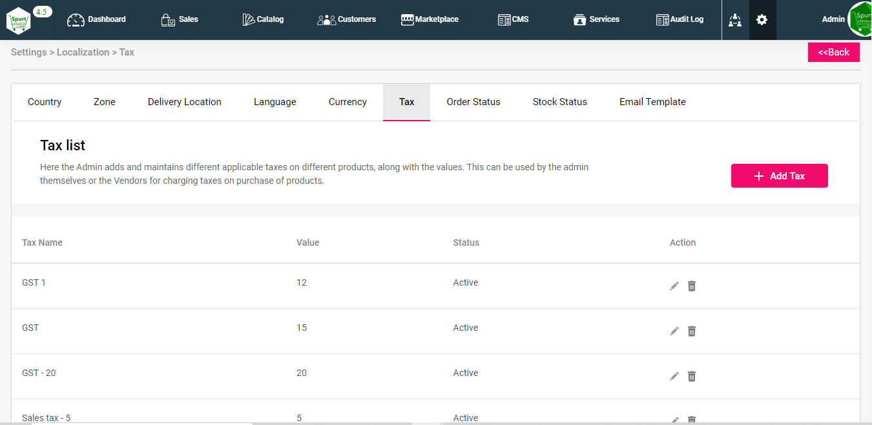The height and width of the screenshot is (425, 872).
Task: Edit the GST tax valued 15
Action: (x=674, y=331)
